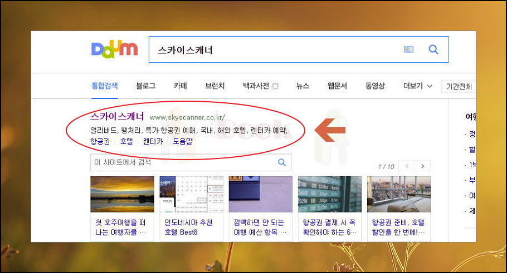Open the 렌터카 sublink

click(153, 141)
